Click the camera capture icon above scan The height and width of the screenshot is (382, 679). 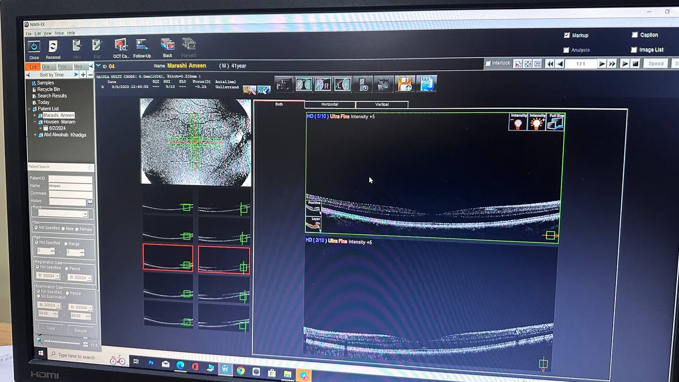pos(283,84)
